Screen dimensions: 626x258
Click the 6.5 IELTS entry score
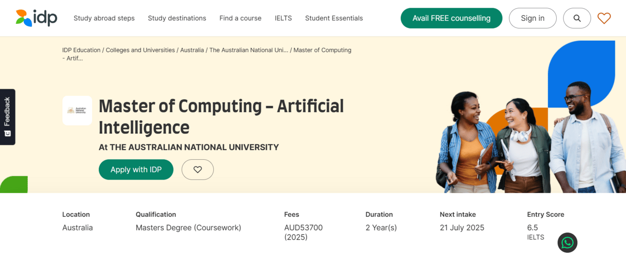point(536,232)
